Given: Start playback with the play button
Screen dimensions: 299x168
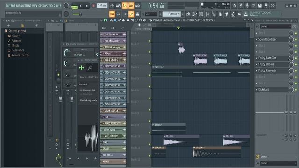Looking at the screenshot, I should click(x=81, y=6).
